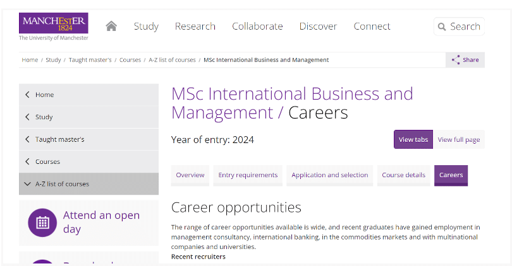
Task: Click back chevron beside Home sidebar item
Action: point(27,95)
